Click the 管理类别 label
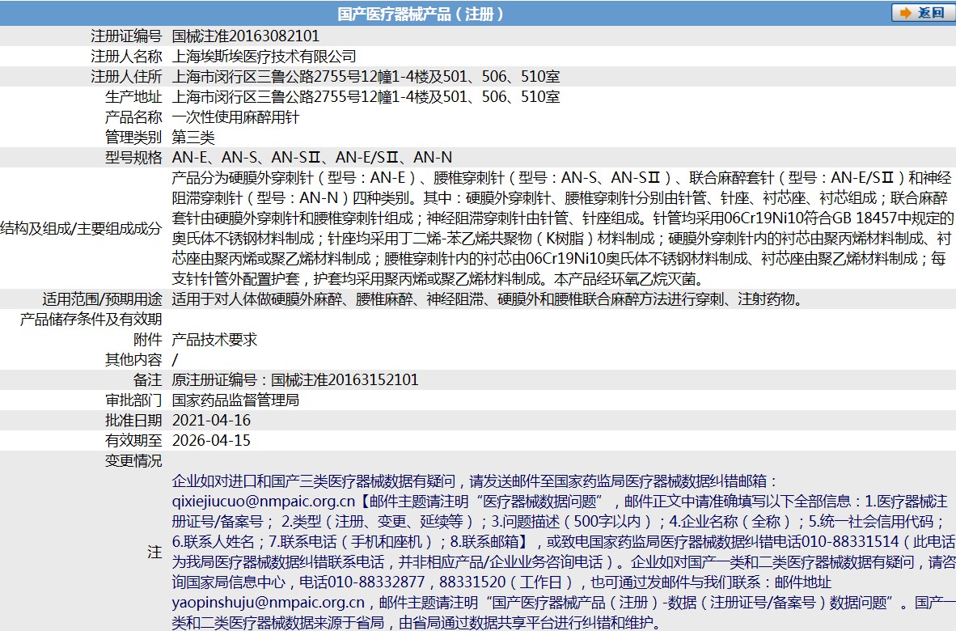Image resolution: width=956 pixels, height=631 pixels. pyautogui.click(x=133, y=138)
